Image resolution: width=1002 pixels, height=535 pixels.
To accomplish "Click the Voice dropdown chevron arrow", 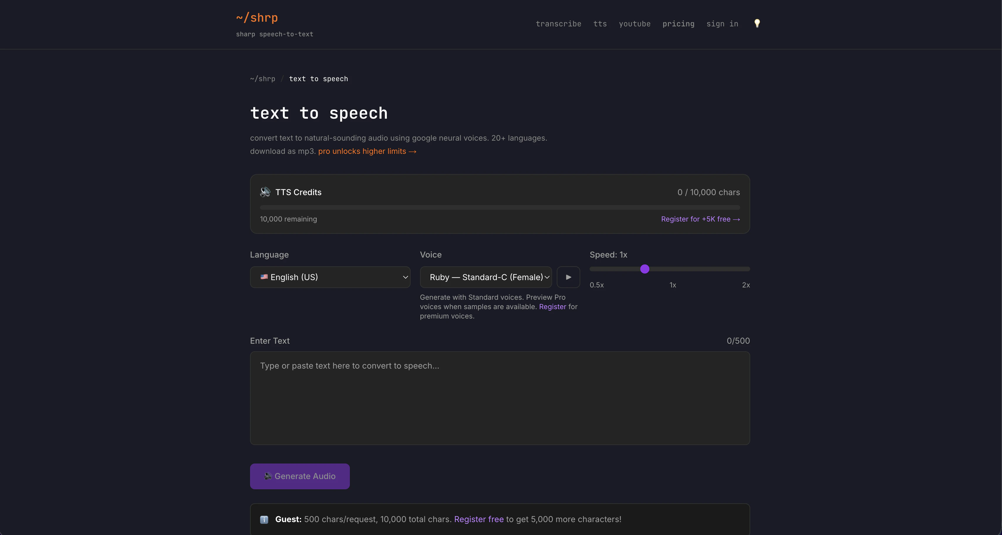I will pos(547,277).
